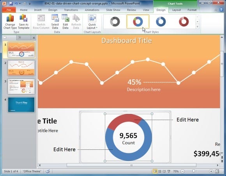Click horizontal scrollbar left arrow
This screenshot has height=176, width=226.
point(40,165)
